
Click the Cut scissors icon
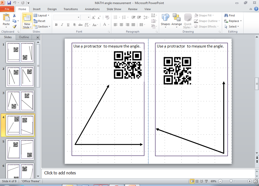[14, 15]
